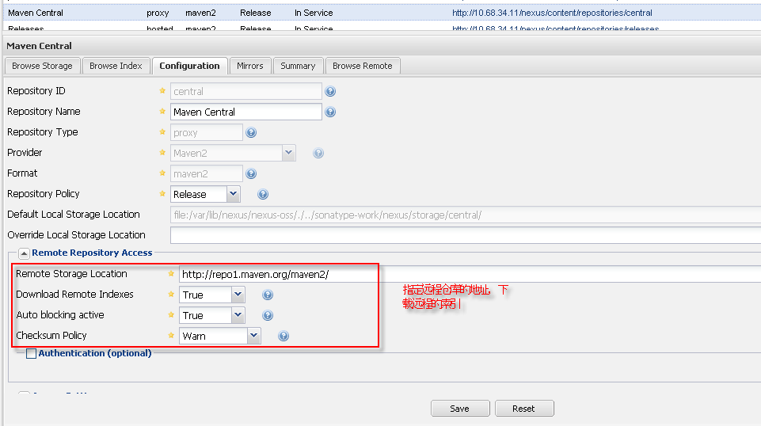The height and width of the screenshot is (426, 761).
Task: Click the Default Local Storage Location field
Action: tap(466, 215)
